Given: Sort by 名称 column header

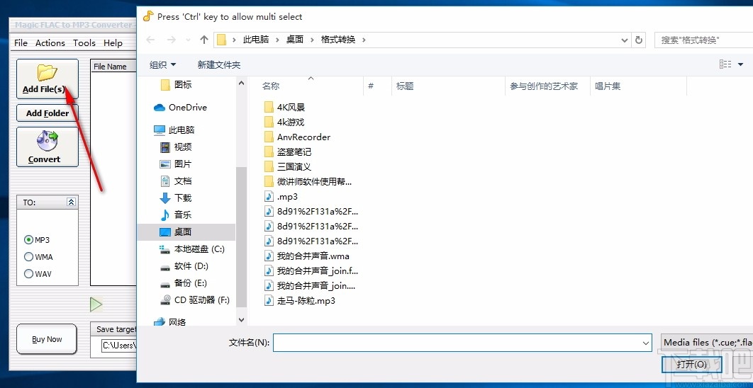Looking at the screenshot, I should click(306, 86).
